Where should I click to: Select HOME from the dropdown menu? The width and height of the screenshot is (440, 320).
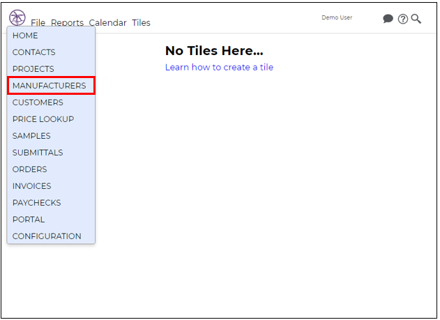tap(51, 36)
